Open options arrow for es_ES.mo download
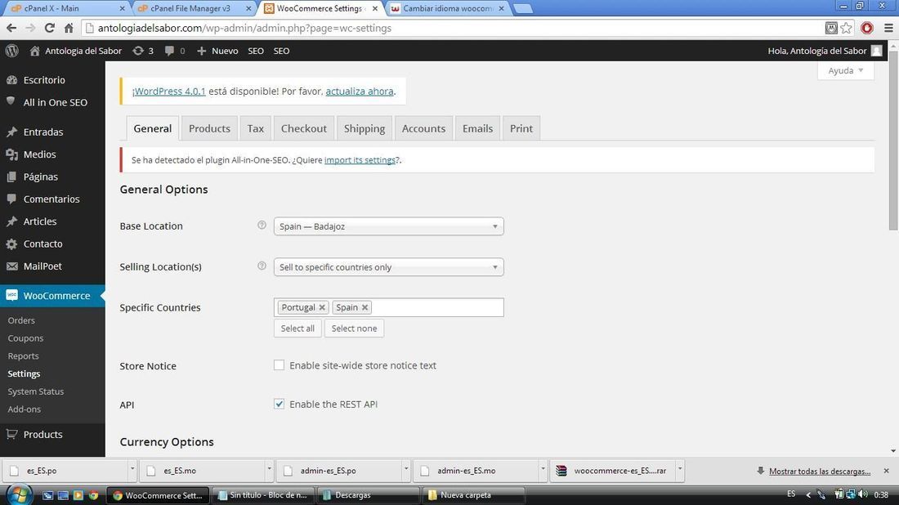The height and width of the screenshot is (505, 899). (269, 470)
